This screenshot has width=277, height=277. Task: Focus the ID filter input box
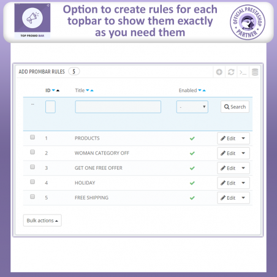pos(50,107)
